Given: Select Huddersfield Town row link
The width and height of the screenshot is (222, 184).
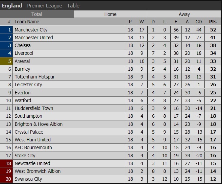Looking at the screenshot, I should 34,108.
